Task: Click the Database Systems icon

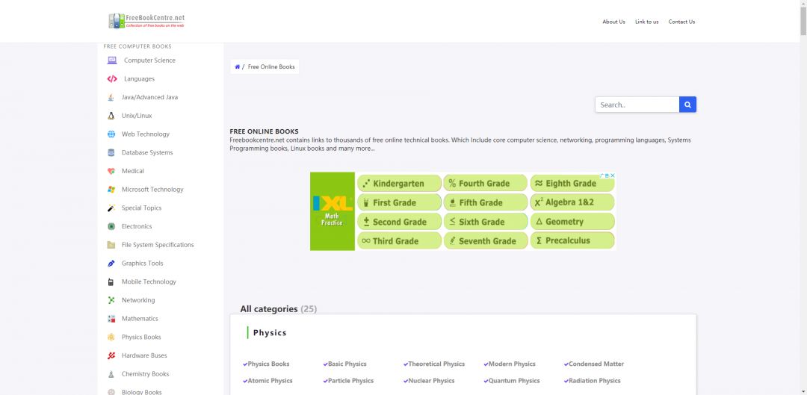Action: (111, 153)
